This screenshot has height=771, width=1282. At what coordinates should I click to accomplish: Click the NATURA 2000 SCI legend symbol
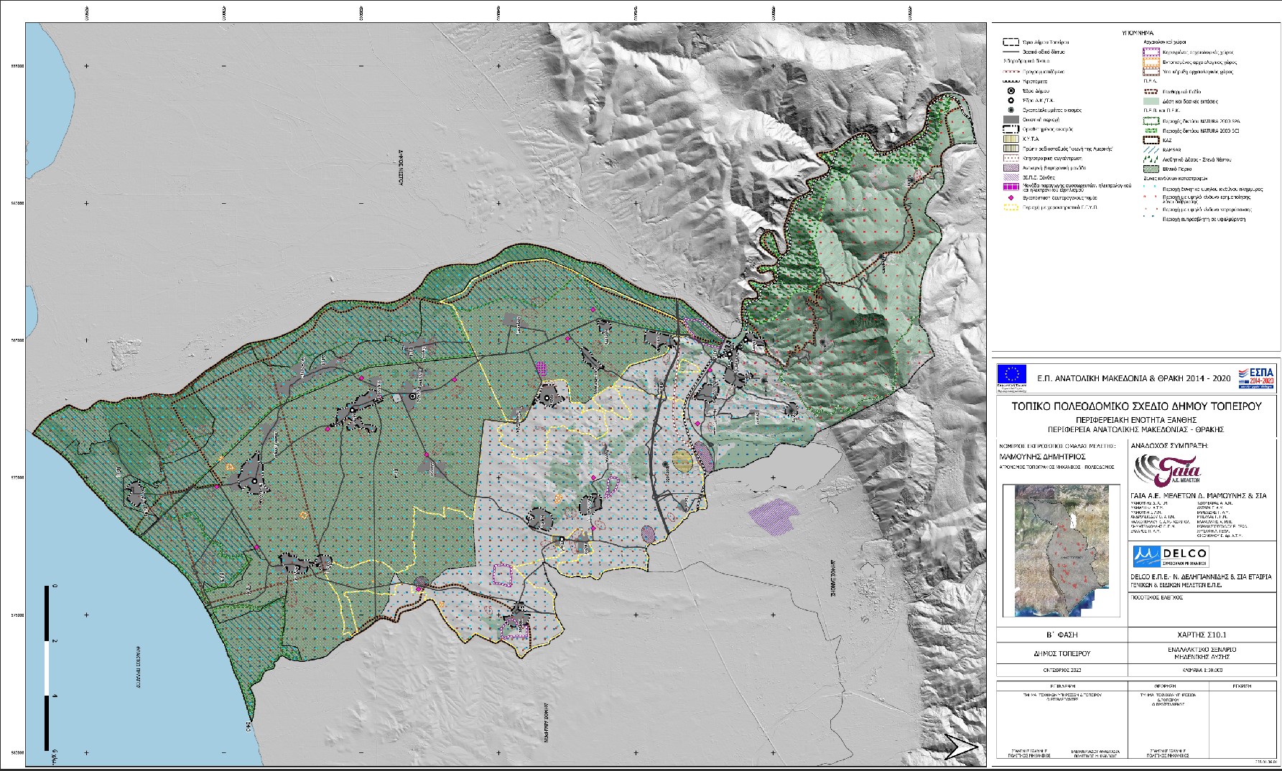(x=1151, y=131)
